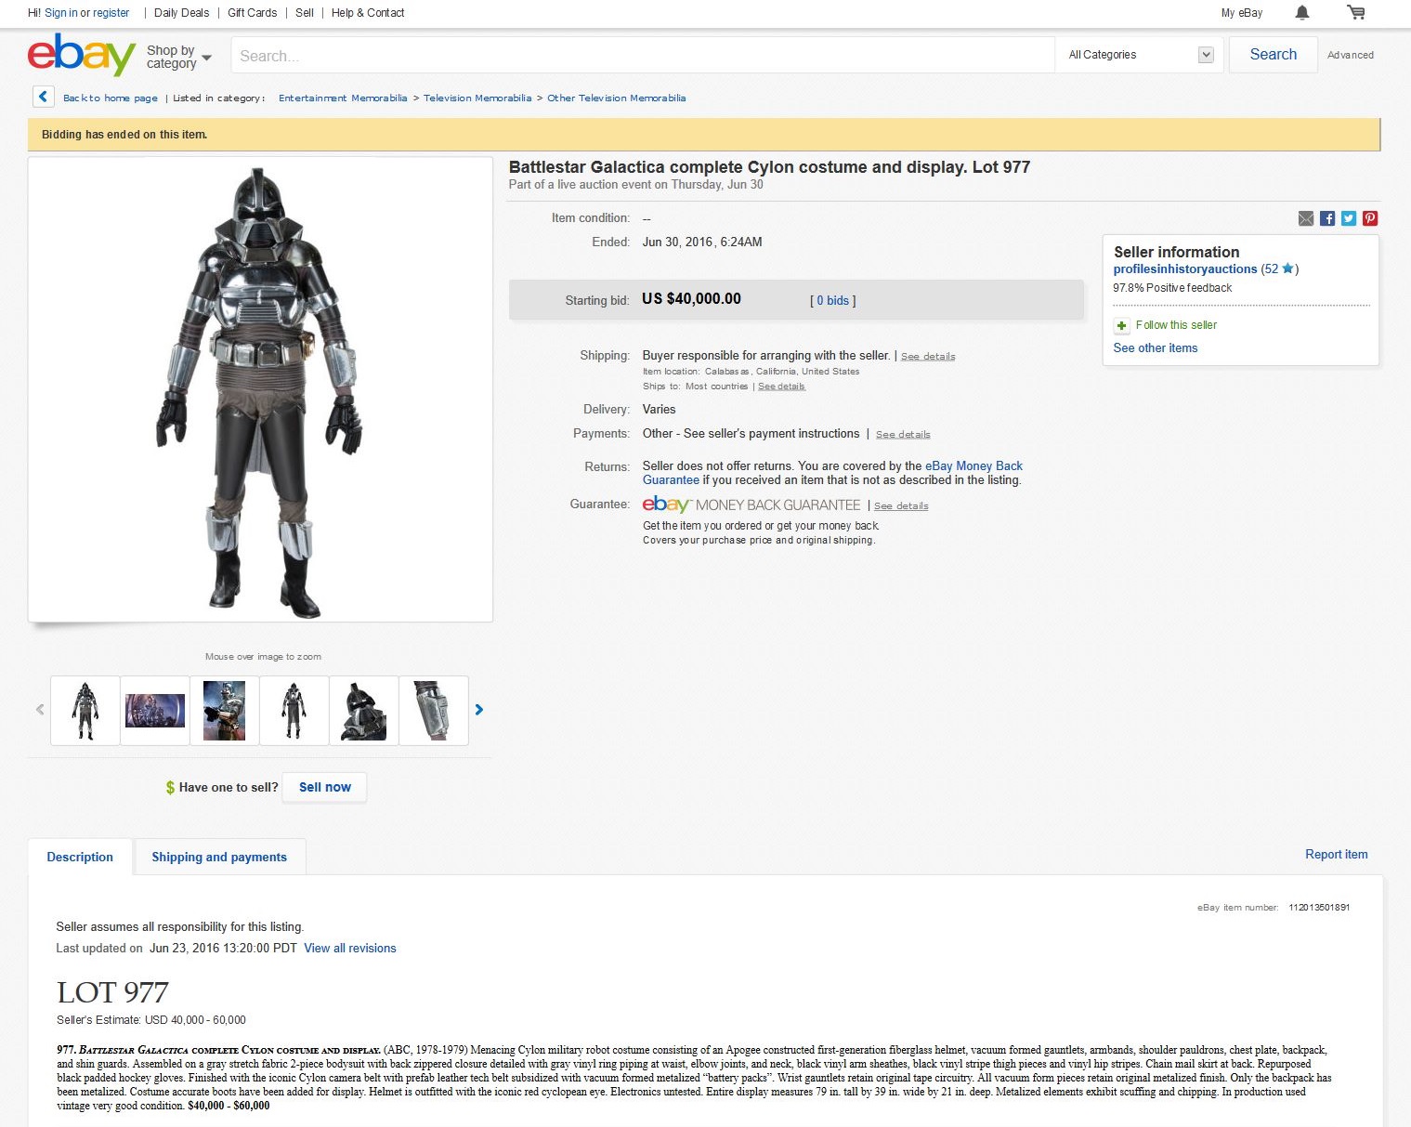
Task: Click the eBay logo
Action: (82, 54)
